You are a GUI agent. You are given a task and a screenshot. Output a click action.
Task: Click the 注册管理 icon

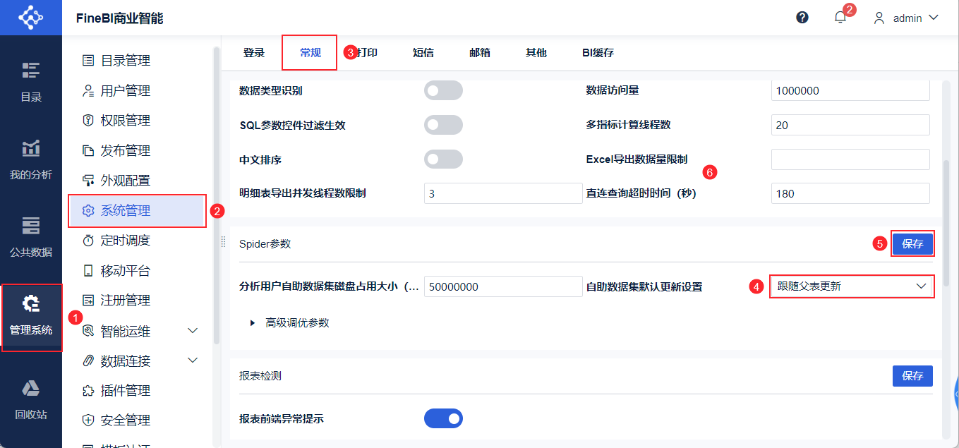[88, 301]
